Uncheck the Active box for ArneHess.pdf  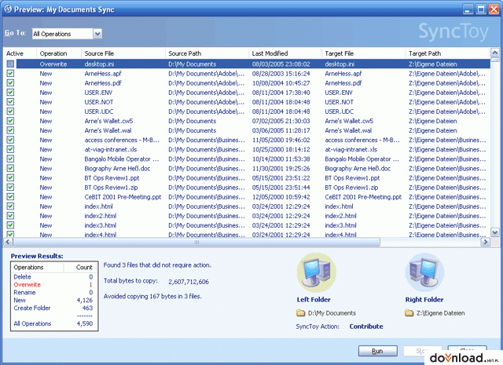point(10,82)
